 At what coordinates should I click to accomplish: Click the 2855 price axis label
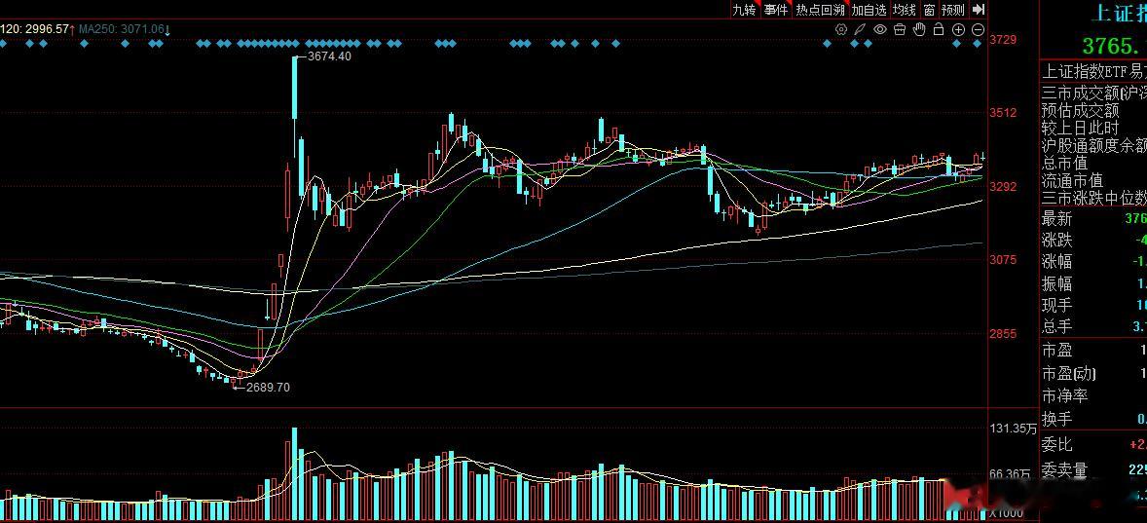(x=1002, y=333)
